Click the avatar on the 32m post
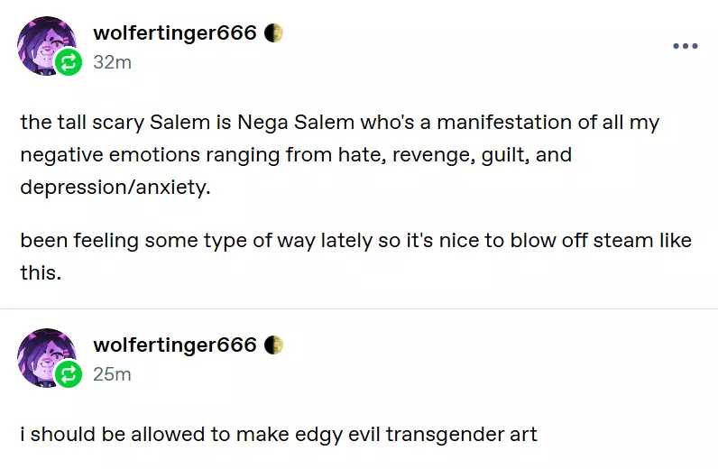The image size is (718, 469). [43, 42]
